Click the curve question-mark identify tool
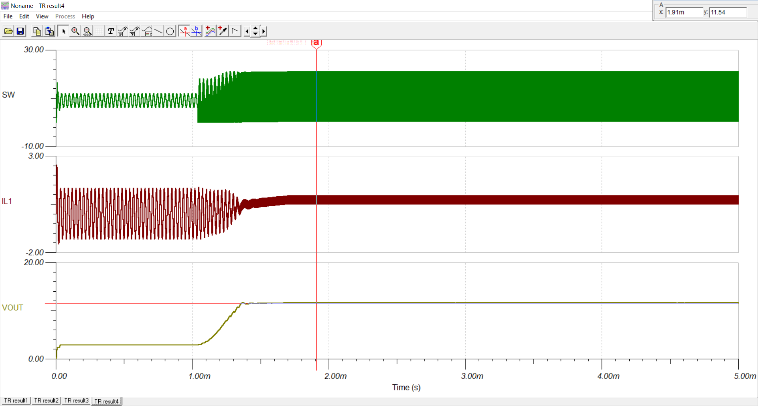 click(x=134, y=31)
